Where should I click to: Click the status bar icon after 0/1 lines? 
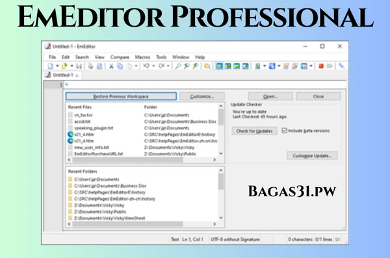point(337,239)
